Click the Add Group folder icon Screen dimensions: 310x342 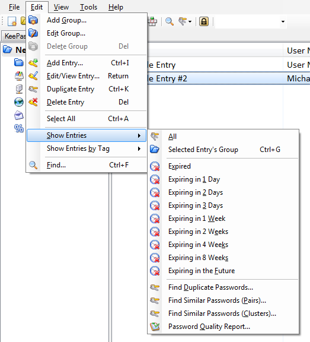[x=33, y=20]
